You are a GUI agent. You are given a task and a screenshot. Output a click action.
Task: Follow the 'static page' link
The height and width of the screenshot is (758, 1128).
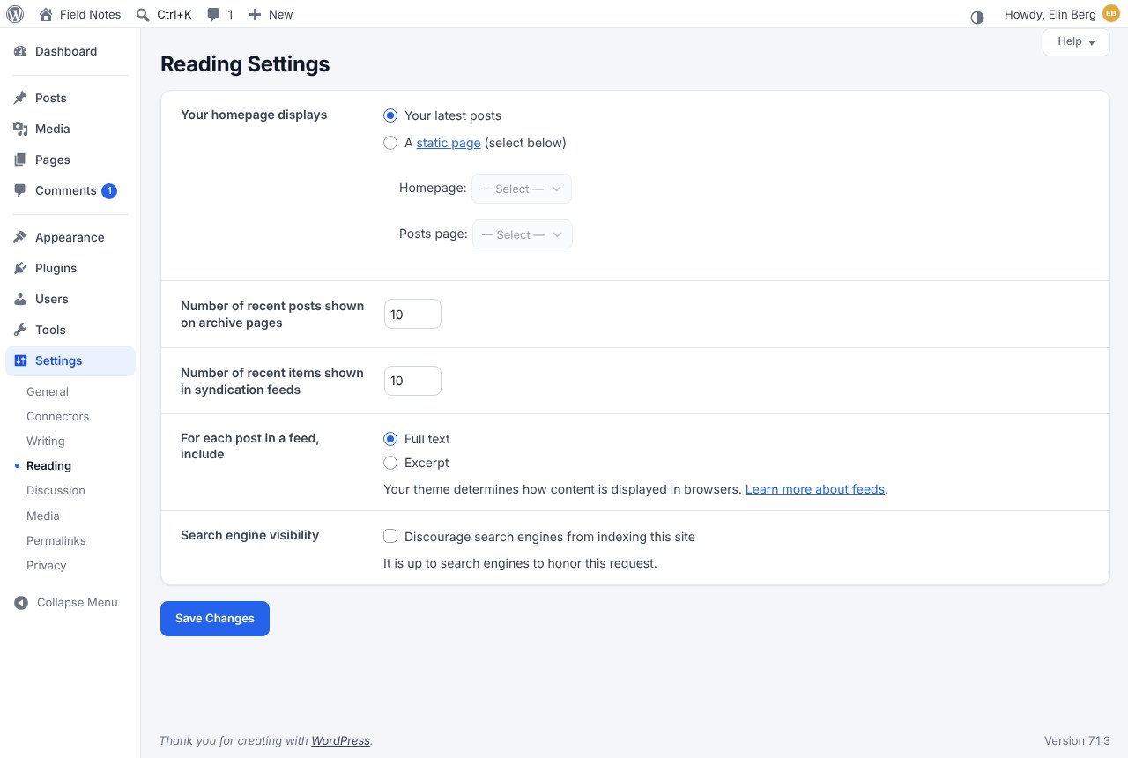pyautogui.click(x=449, y=143)
